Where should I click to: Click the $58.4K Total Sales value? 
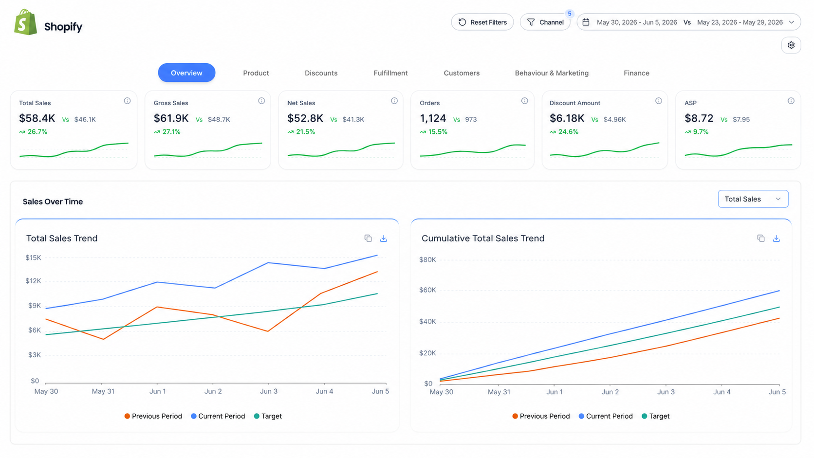pyautogui.click(x=37, y=118)
